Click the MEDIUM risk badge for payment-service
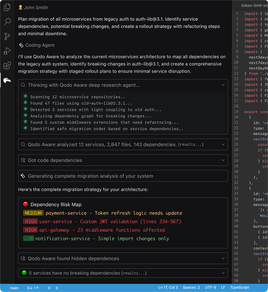 [x=33, y=213]
